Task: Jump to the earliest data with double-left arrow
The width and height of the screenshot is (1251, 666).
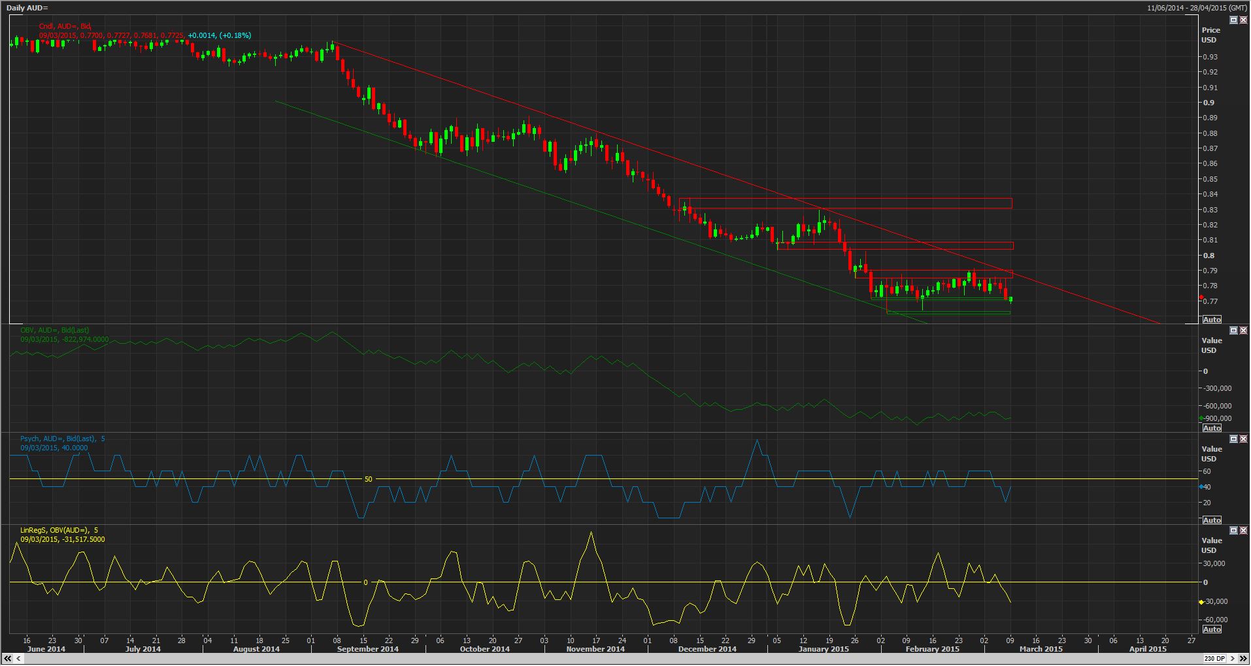Action: coord(8,658)
